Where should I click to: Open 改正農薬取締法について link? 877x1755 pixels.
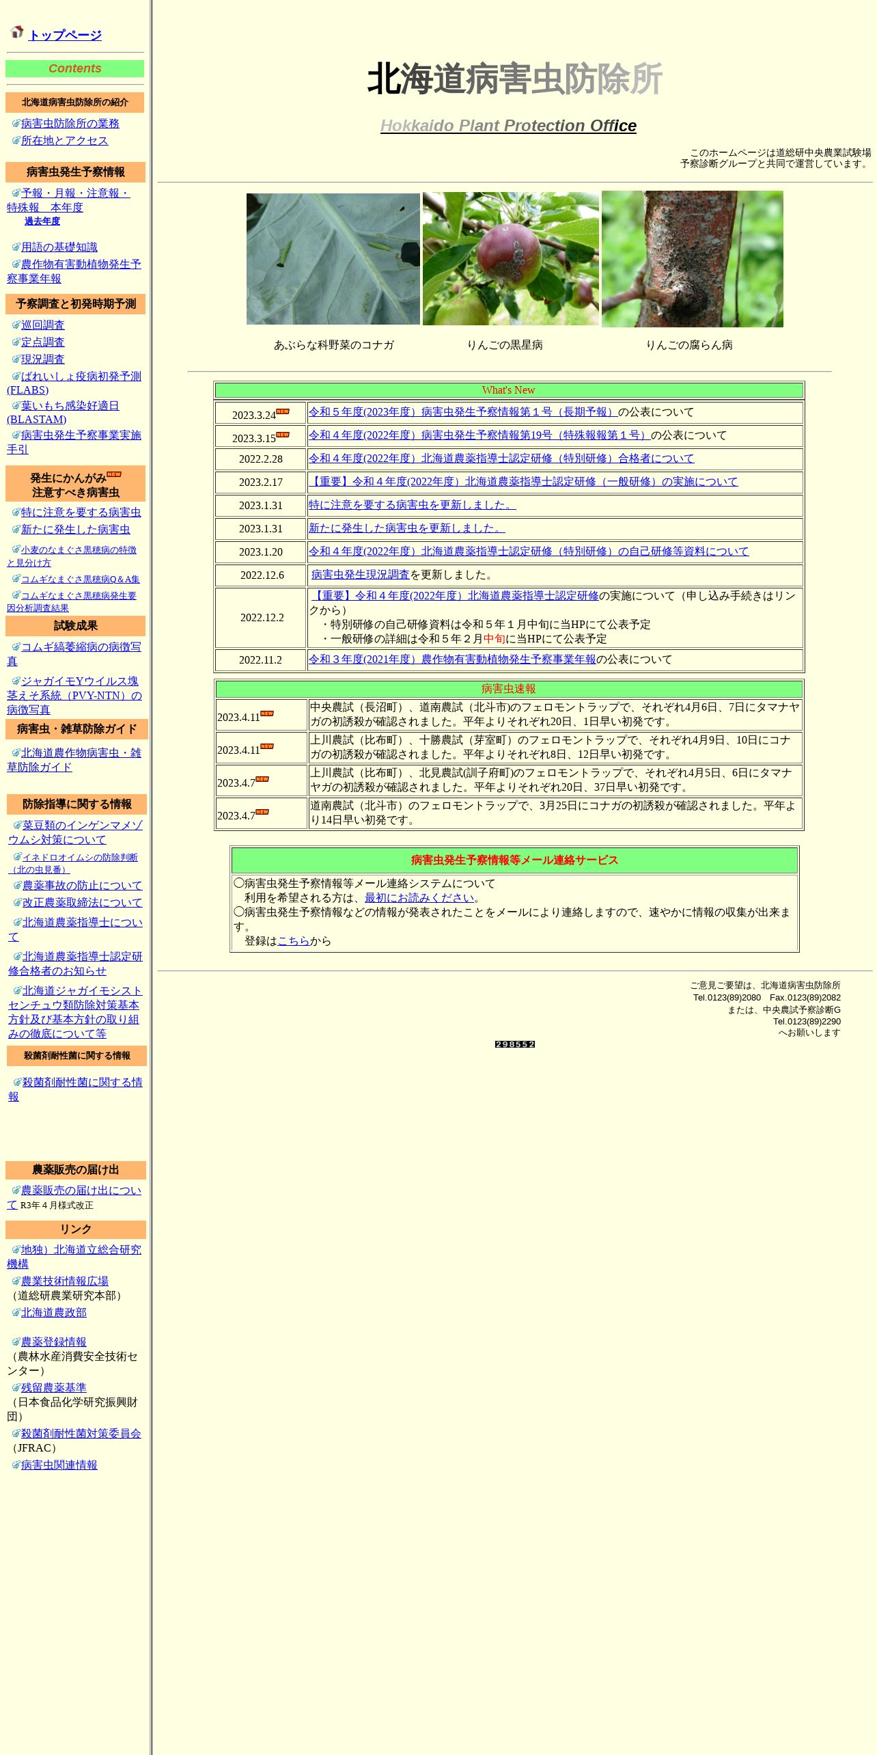(82, 903)
